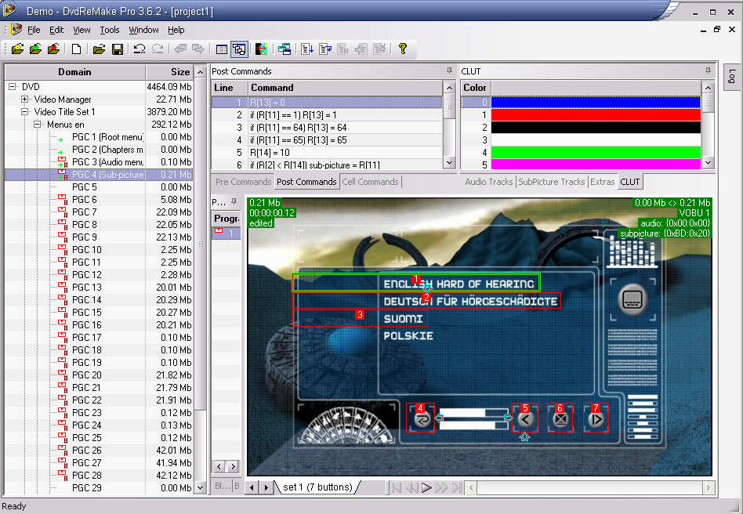Click the right arrow of the preview horizontal scrollbar

(x=708, y=487)
